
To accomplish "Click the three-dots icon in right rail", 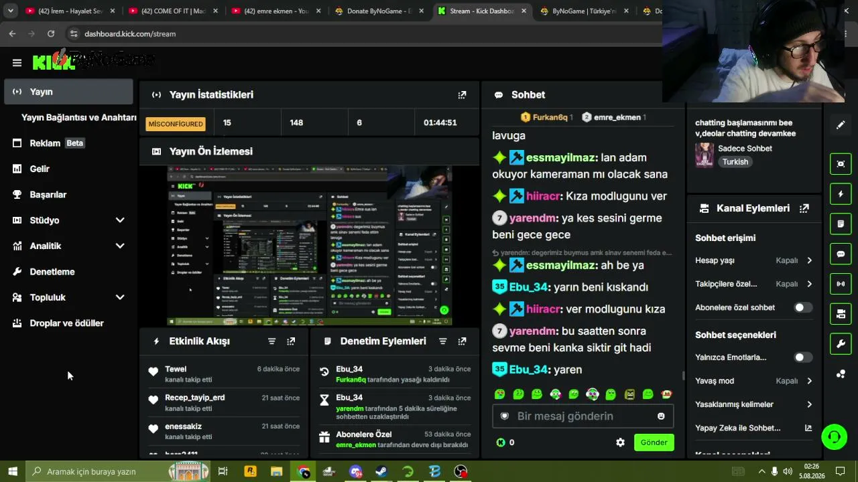I will pyautogui.click(x=841, y=374).
